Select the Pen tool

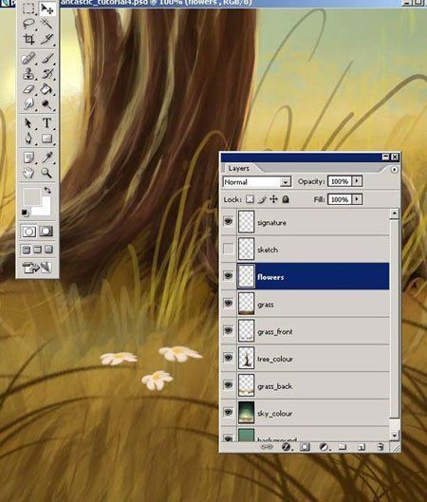coord(28,139)
